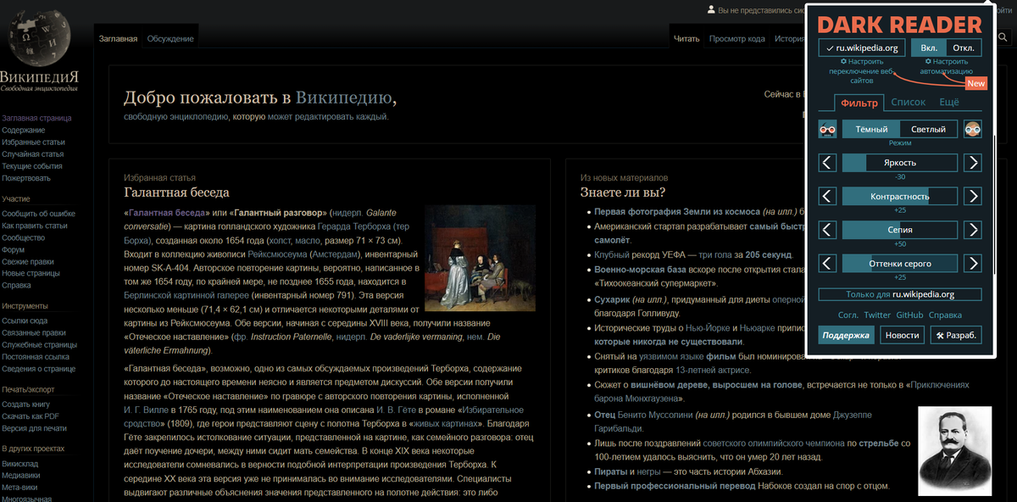The height and width of the screenshot is (502, 1017).
Task: Open the Новости button
Action: [903, 335]
